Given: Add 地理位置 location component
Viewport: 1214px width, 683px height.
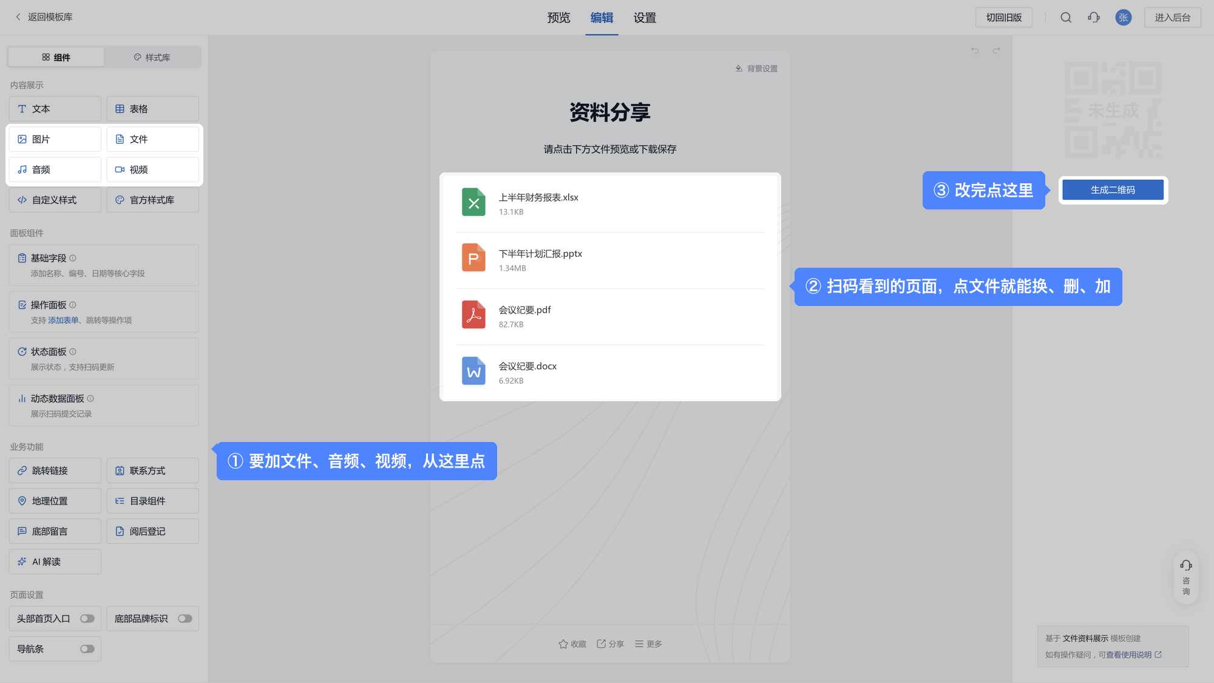Looking at the screenshot, I should [55, 501].
